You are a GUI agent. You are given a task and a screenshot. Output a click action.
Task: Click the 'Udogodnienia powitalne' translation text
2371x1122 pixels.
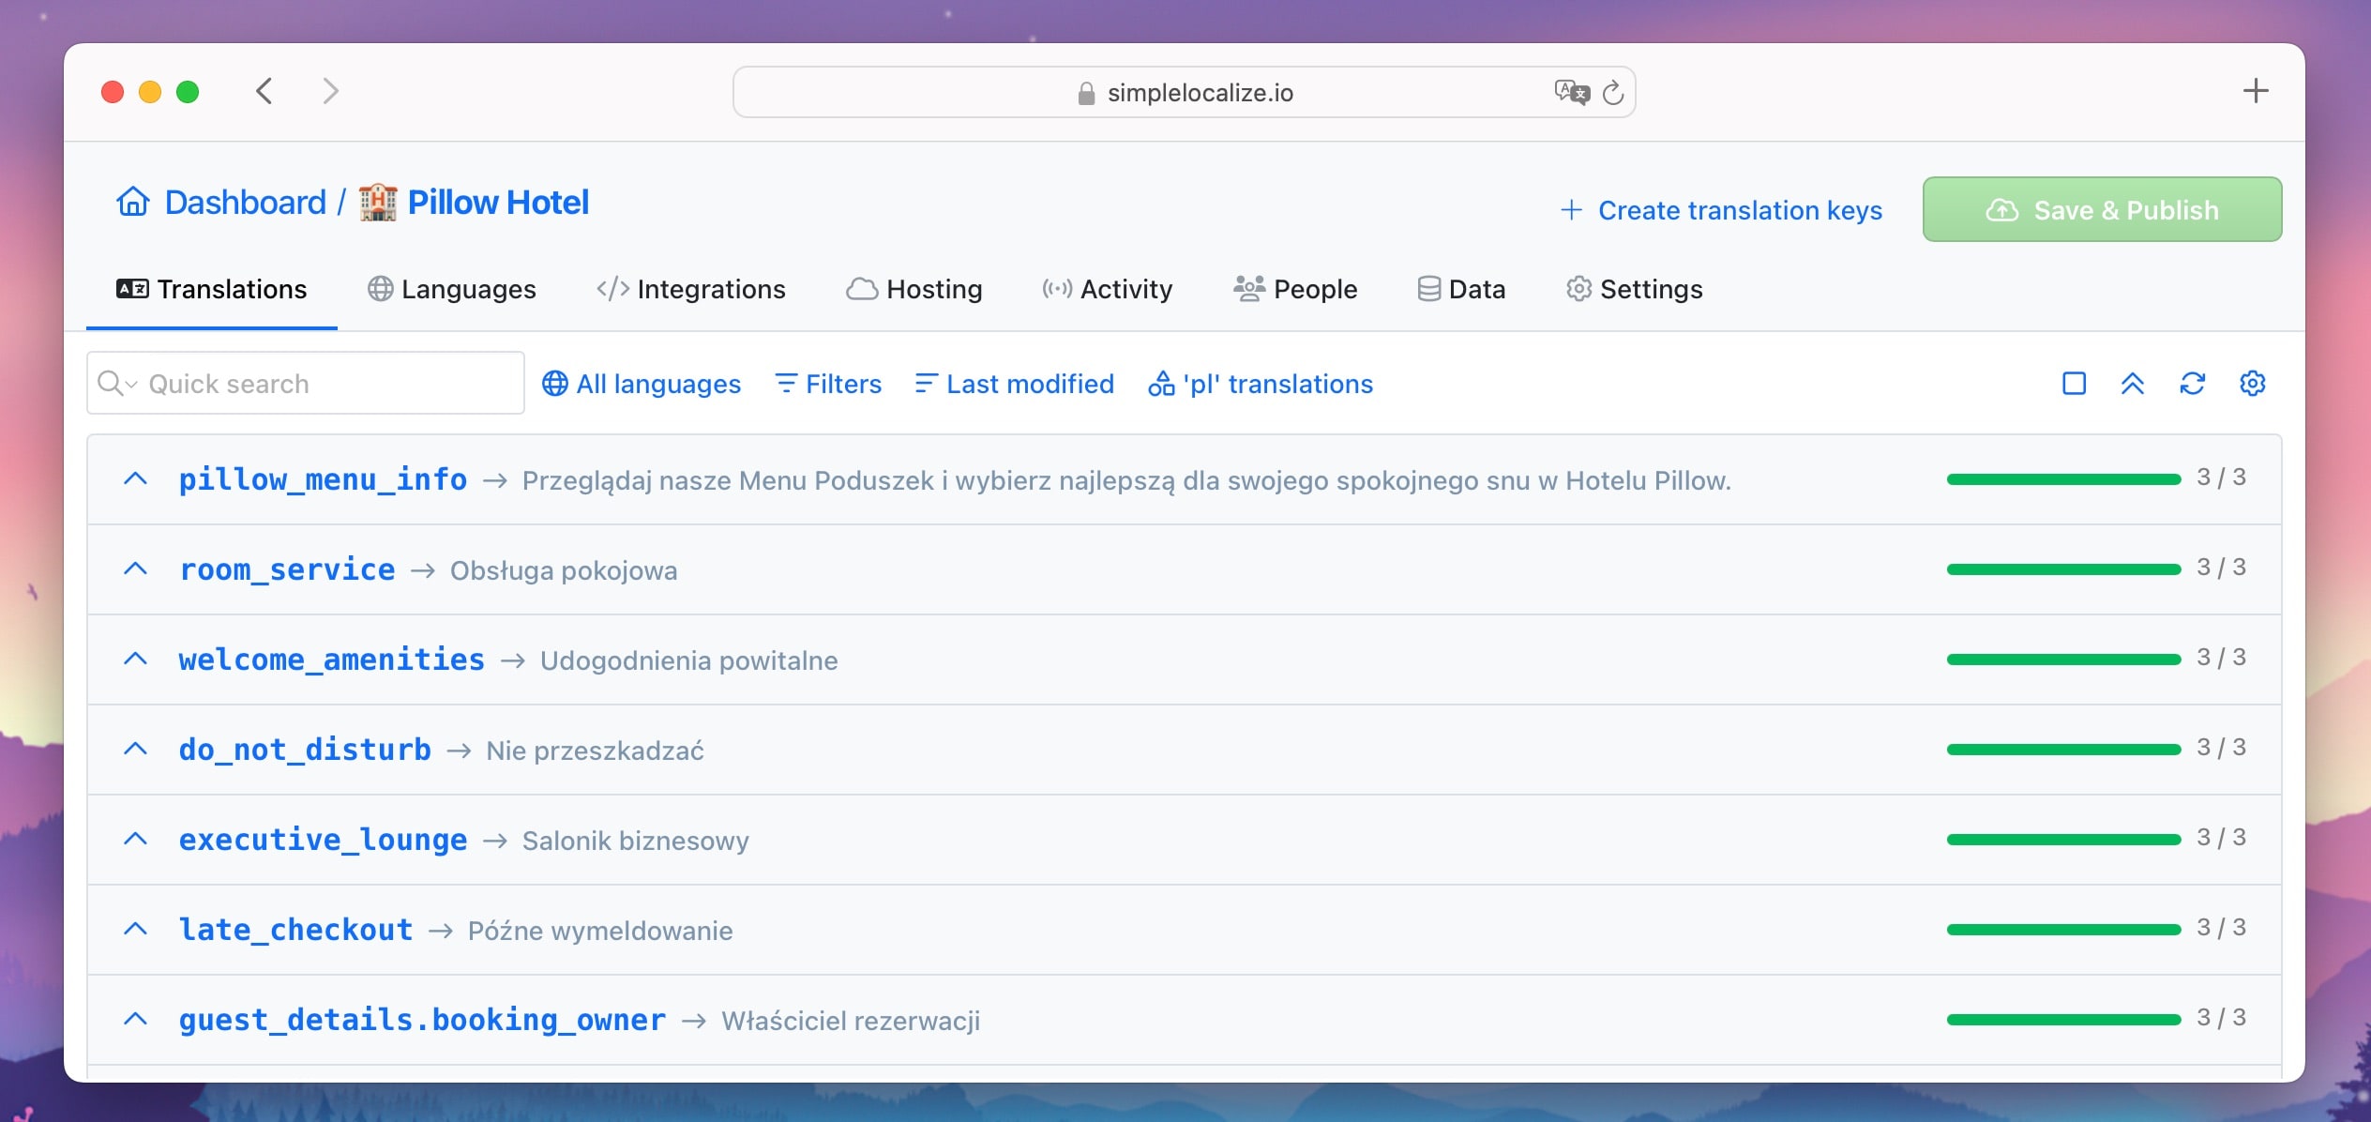tap(689, 660)
